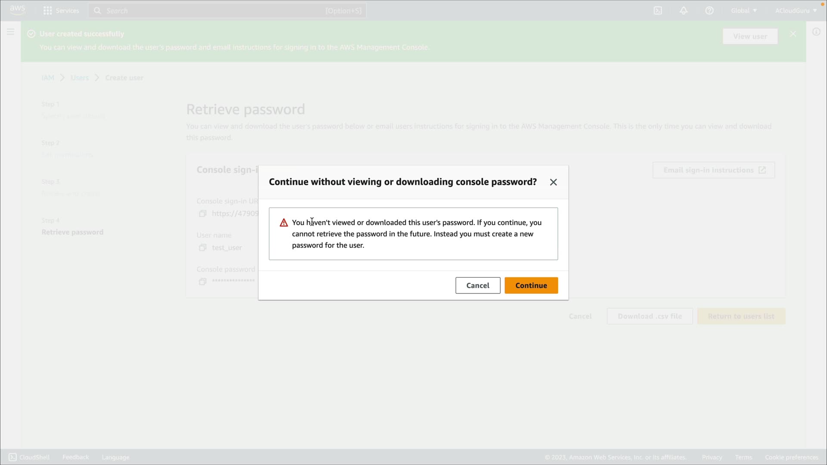Viewport: 827px width, 465px height.
Task: Click the View user button
Action: [750, 36]
